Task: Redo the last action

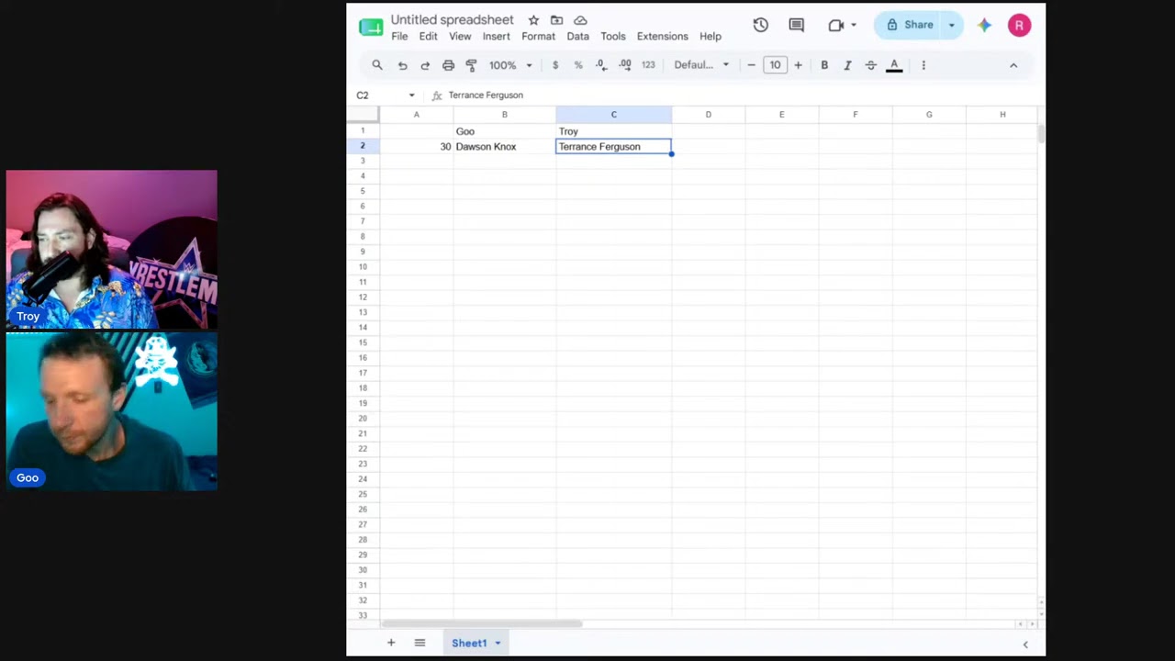Action: [425, 65]
